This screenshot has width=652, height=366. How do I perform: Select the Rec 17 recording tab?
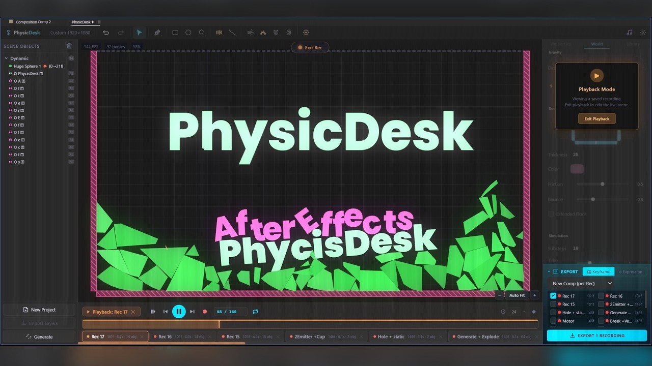click(115, 337)
